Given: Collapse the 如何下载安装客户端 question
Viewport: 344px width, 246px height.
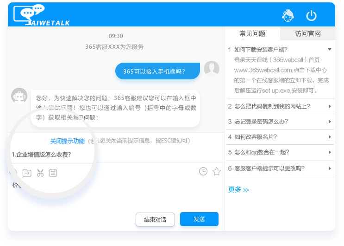Looking at the screenshot, I should (329, 49).
